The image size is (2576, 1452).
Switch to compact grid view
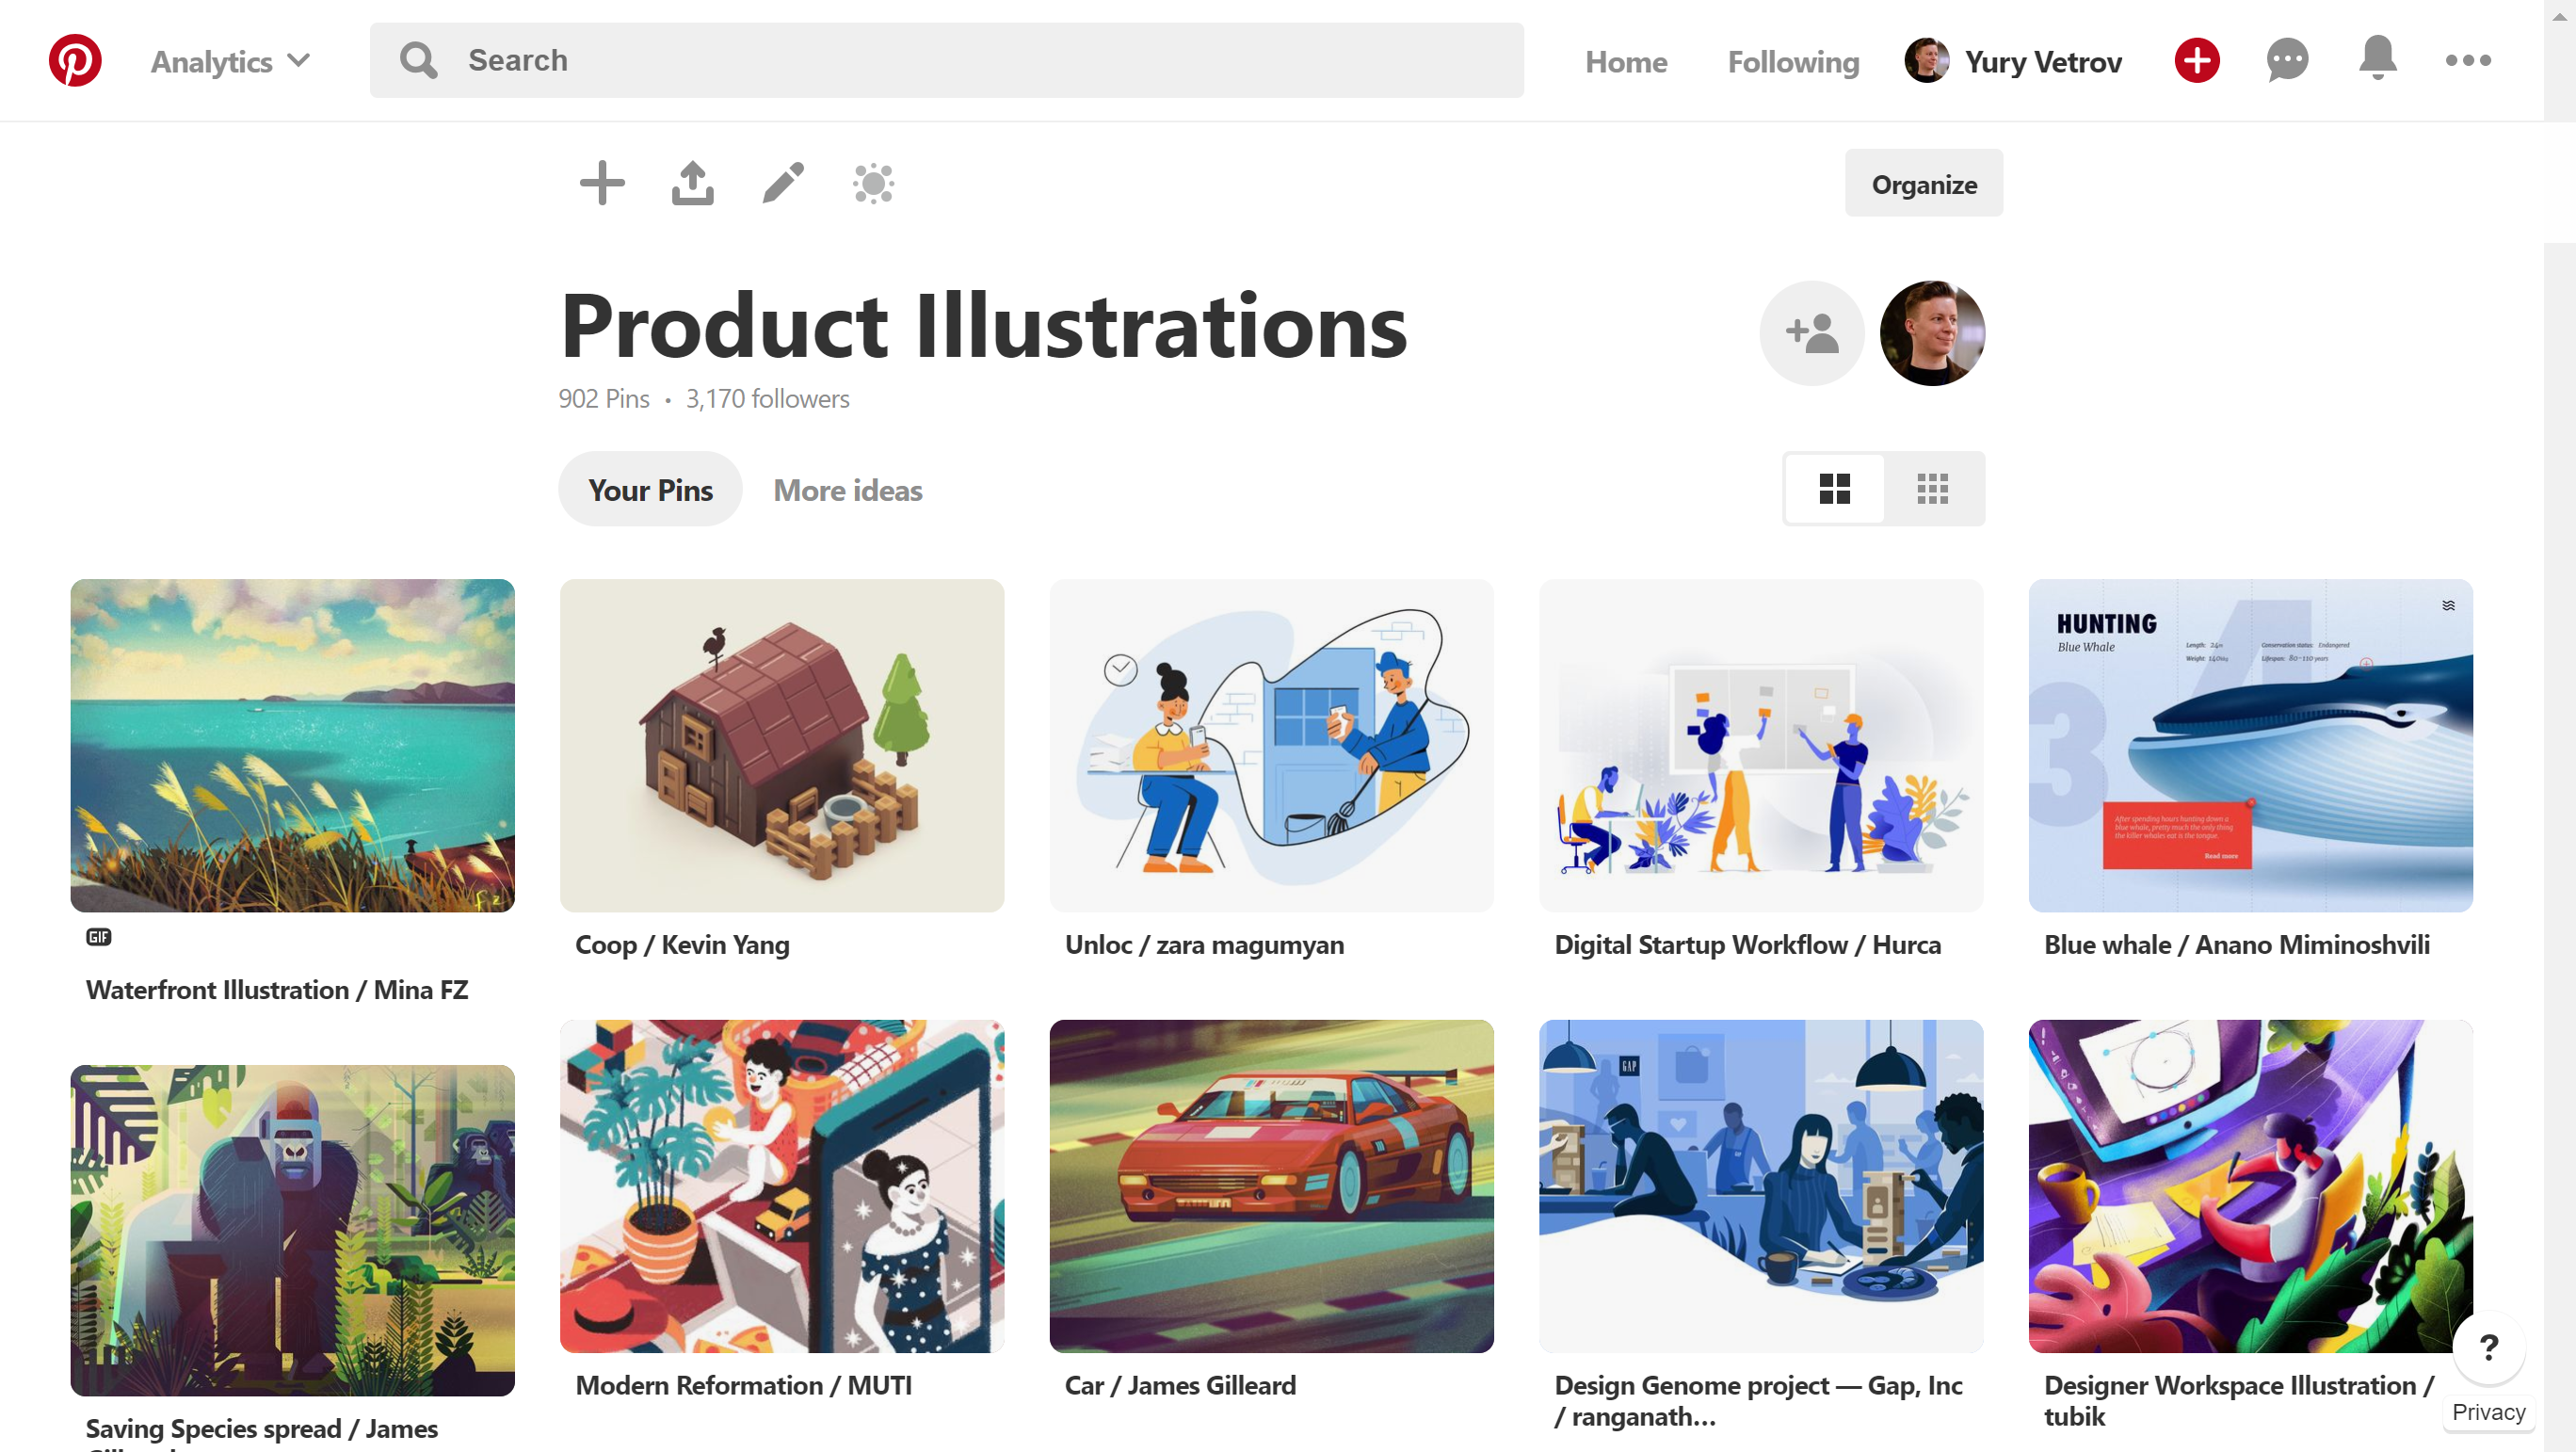point(1932,489)
